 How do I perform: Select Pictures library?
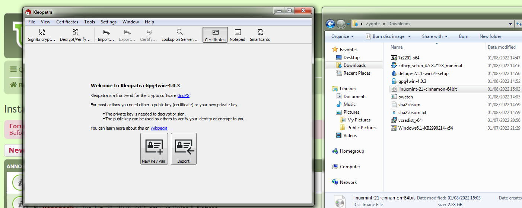click(x=347, y=112)
